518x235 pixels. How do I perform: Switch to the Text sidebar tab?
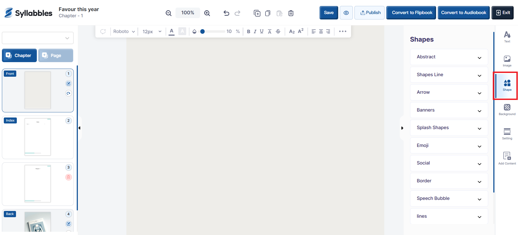pyautogui.click(x=507, y=37)
